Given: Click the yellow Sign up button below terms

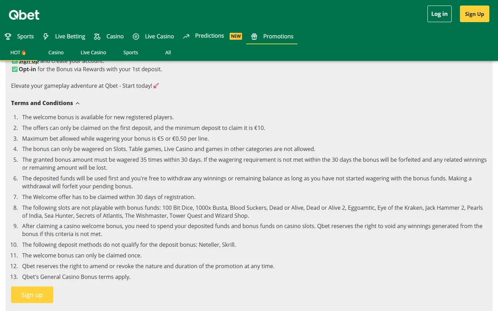Looking at the screenshot, I should pyautogui.click(x=32, y=295).
